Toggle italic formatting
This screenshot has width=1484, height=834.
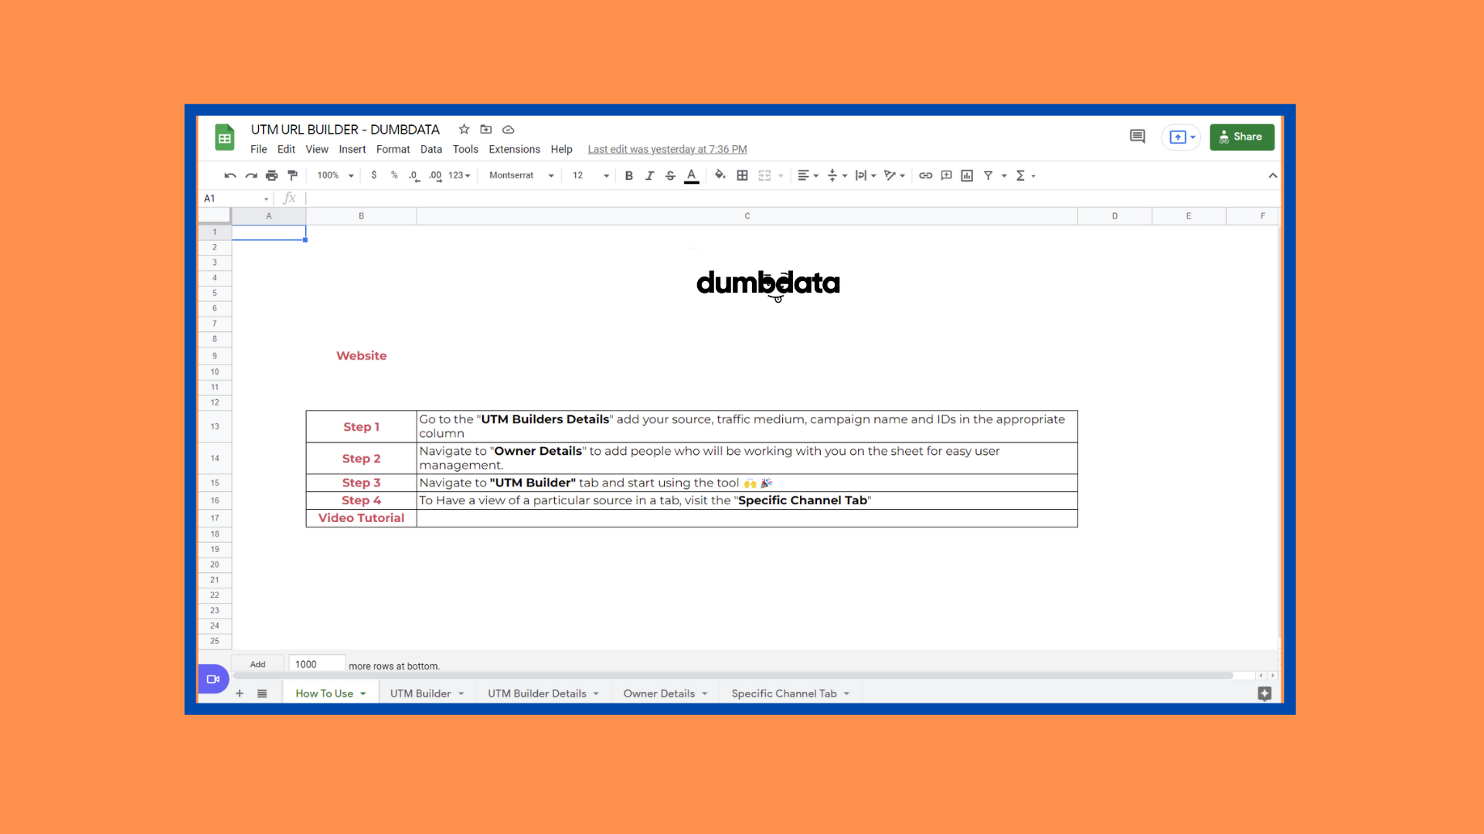click(x=649, y=175)
